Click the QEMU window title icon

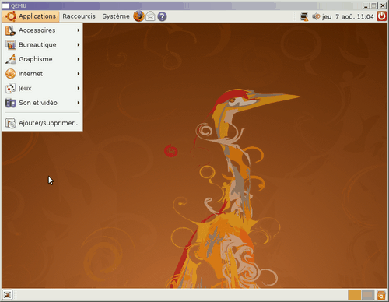click(5, 5)
